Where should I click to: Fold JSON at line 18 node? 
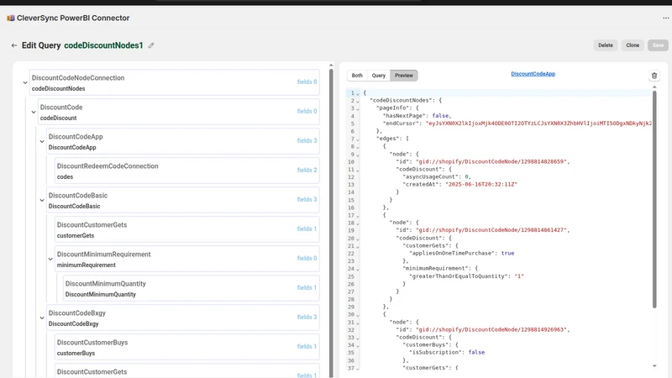[x=358, y=223]
